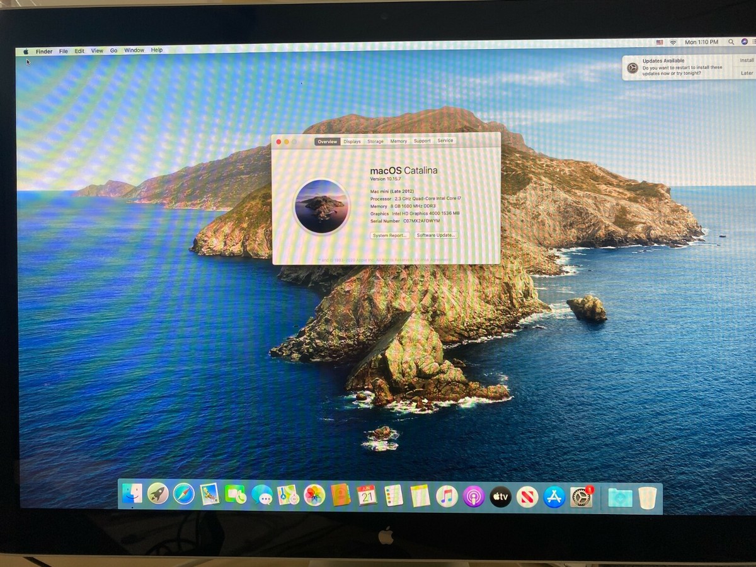The image size is (756, 567).
Task: Switch to the Storage tab
Action: pos(375,141)
